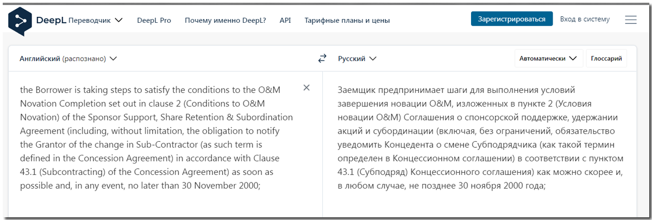The image size is (652, 220).
Task: Swap source and target languages
Action: coord(322,59)
